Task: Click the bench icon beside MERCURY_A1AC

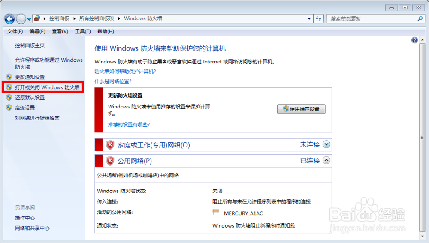Action: tap(216, 212)
